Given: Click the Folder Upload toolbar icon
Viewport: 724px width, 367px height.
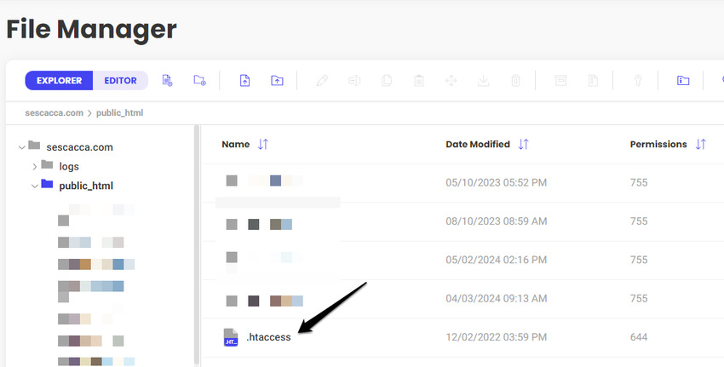Looking at the screenshot, I should [277, 81].
